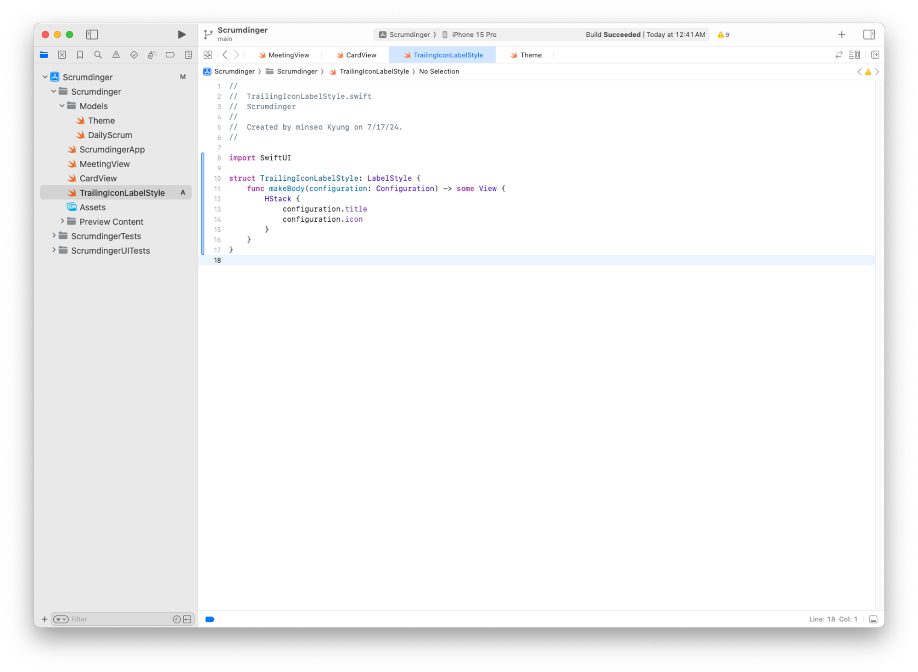Open the Find navigator magnifier icon

(x=98, y=55)
